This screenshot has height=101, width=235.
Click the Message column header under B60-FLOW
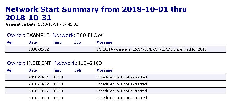(x=104, y=42)
